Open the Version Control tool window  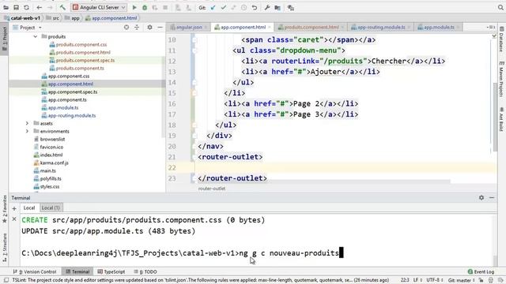tap(35, 271)
